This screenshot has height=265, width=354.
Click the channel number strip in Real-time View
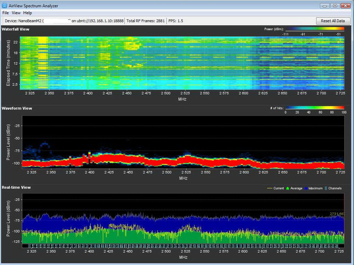coord(183,246)
